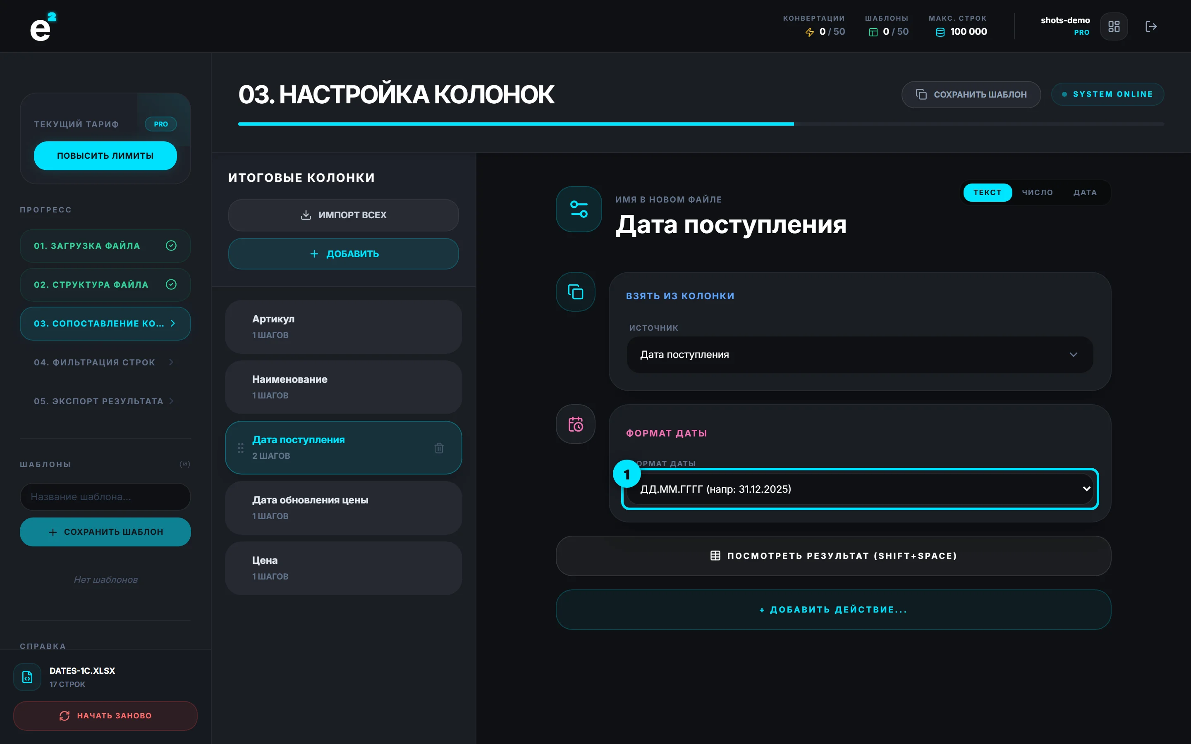Click Импорт всех button
This screenshot has width=1191, height=744.
(344, 215)
